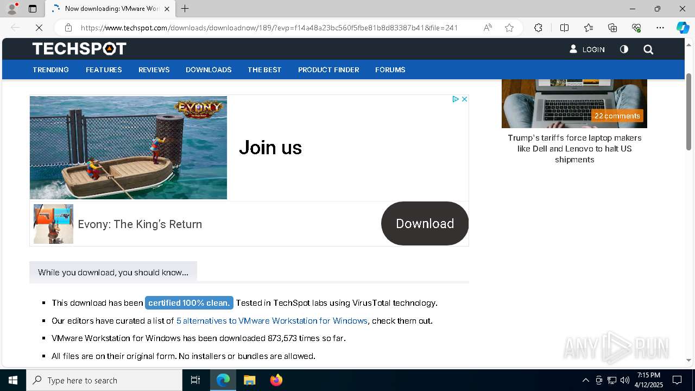Open Trump's tariffs laptop article headline
This screenshot has width=695, height=391.
574,148
